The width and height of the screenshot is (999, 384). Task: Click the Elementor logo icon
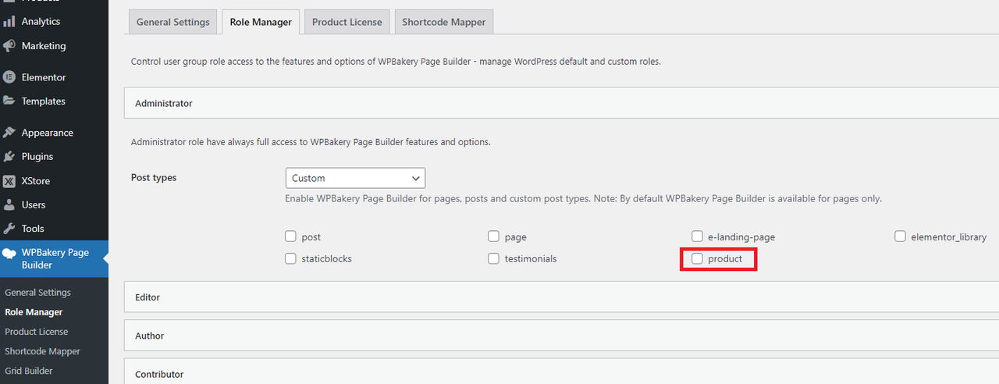pyautogui.click(x=9, y=77)
